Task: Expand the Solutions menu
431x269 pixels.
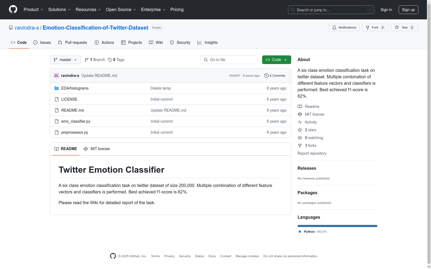Action: click(60, 10)
